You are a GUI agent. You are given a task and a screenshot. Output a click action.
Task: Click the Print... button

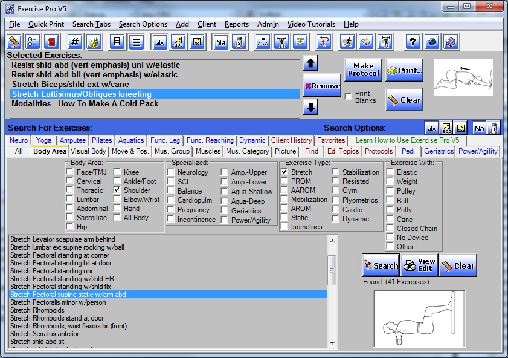pos(404,70)
